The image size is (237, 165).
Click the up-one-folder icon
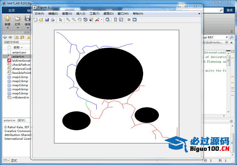[16, 37]
